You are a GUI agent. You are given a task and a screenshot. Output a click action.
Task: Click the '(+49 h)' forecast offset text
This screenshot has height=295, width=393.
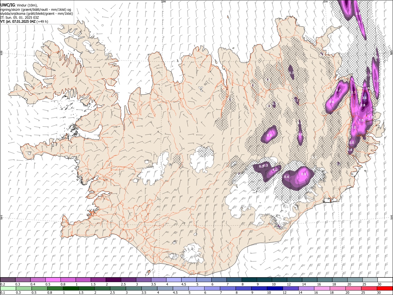[43, 22]
